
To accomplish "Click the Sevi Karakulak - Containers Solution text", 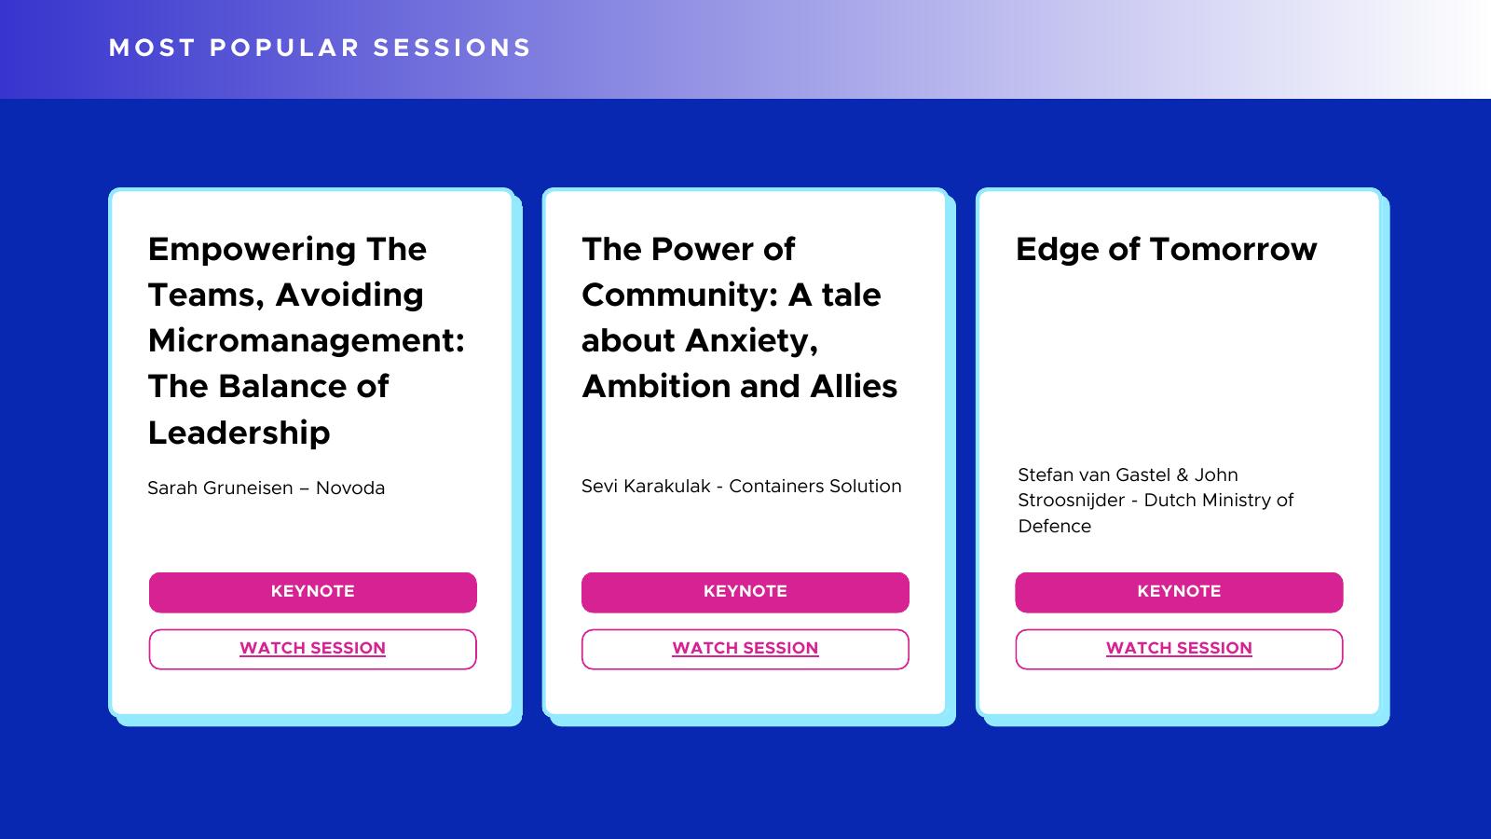I will pyautogui.click(x=741, y=486).
